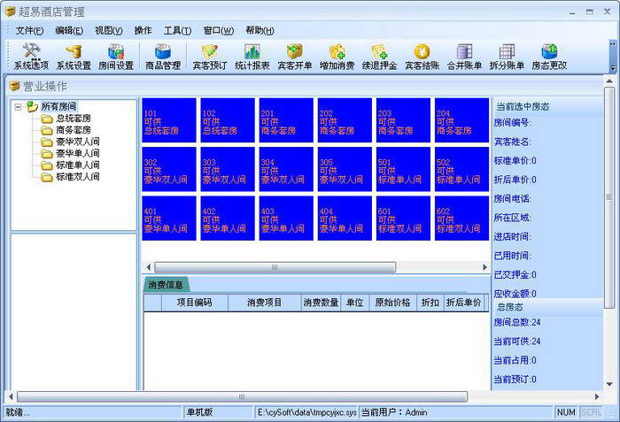Click the toolbar overflow arrow at right
Screen dimensions: 620x422
[x=613, y=67]
